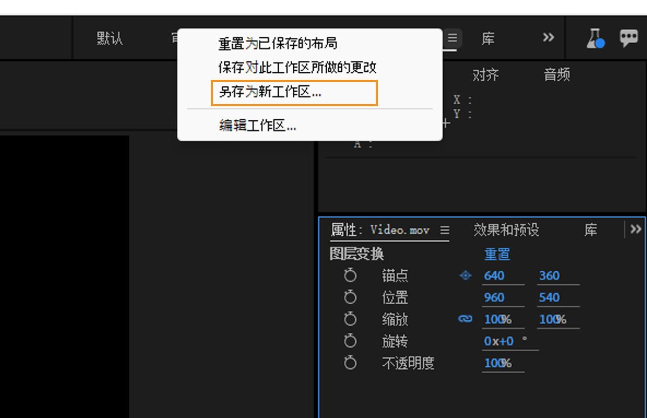Expand hidden panels via top bar double chevron
Screen dimensions: 647x418
[548, 38]
